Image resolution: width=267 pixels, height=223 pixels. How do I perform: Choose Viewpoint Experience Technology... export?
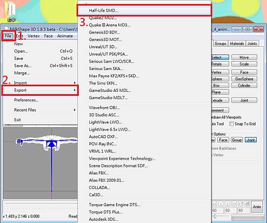click(x=144, y=158)
